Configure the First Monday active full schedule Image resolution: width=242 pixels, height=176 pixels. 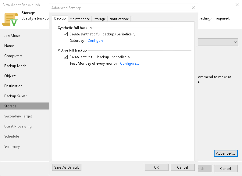[x=130, y=63]
